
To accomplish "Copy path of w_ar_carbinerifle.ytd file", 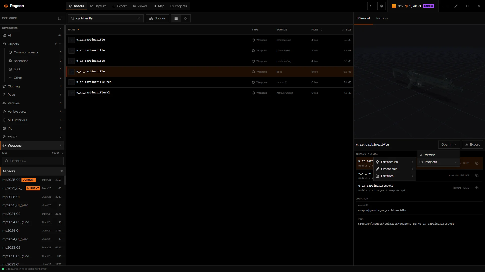I will pyautogui.click(x=477, y=188).
